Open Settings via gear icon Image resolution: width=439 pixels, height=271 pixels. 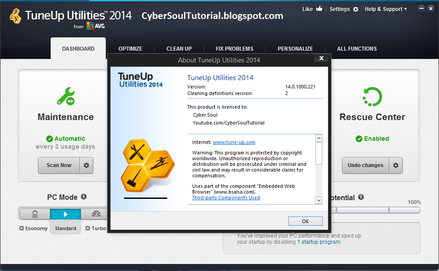coord(356,9)
